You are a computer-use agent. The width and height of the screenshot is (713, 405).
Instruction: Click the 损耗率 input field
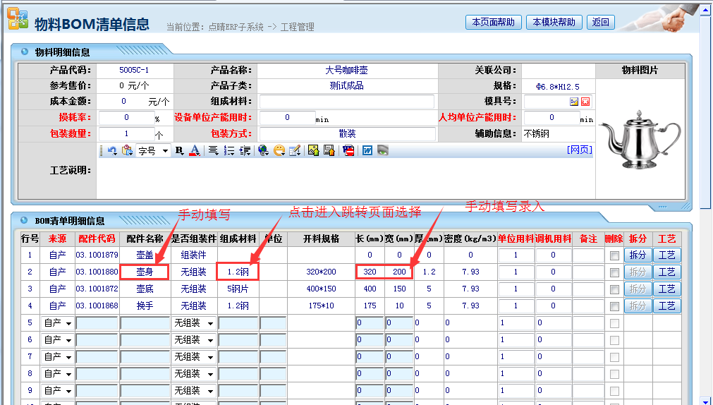tap(126, 118)
